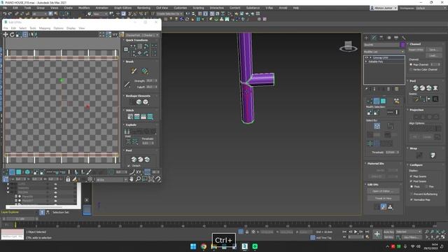Screen dimensions: 448x252
Task: Click the Reset UVWs button
Action: point(416,50)
